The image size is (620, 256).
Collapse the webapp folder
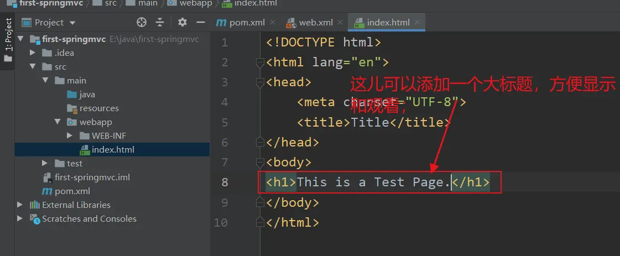(x=58, y=122)
